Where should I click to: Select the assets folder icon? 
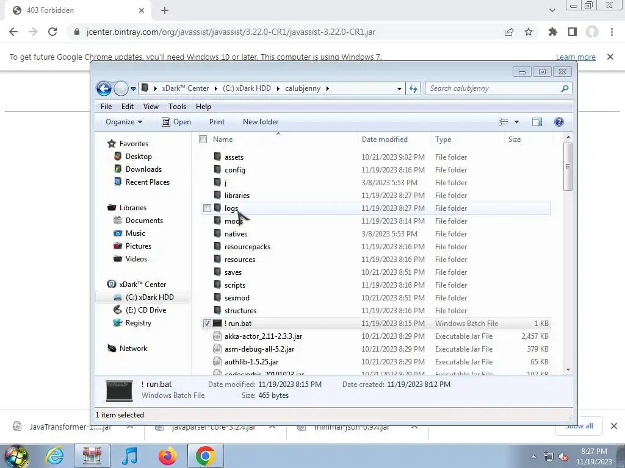(x=217, y=157)
